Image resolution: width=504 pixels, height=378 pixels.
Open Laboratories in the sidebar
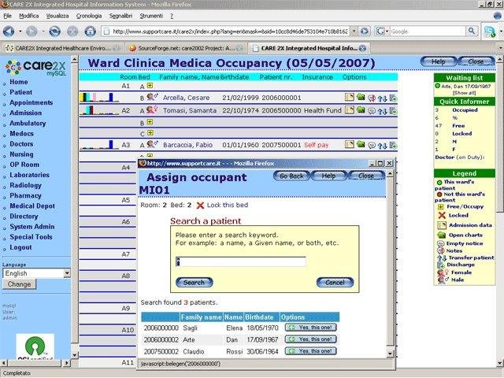(x=30, y=175)
